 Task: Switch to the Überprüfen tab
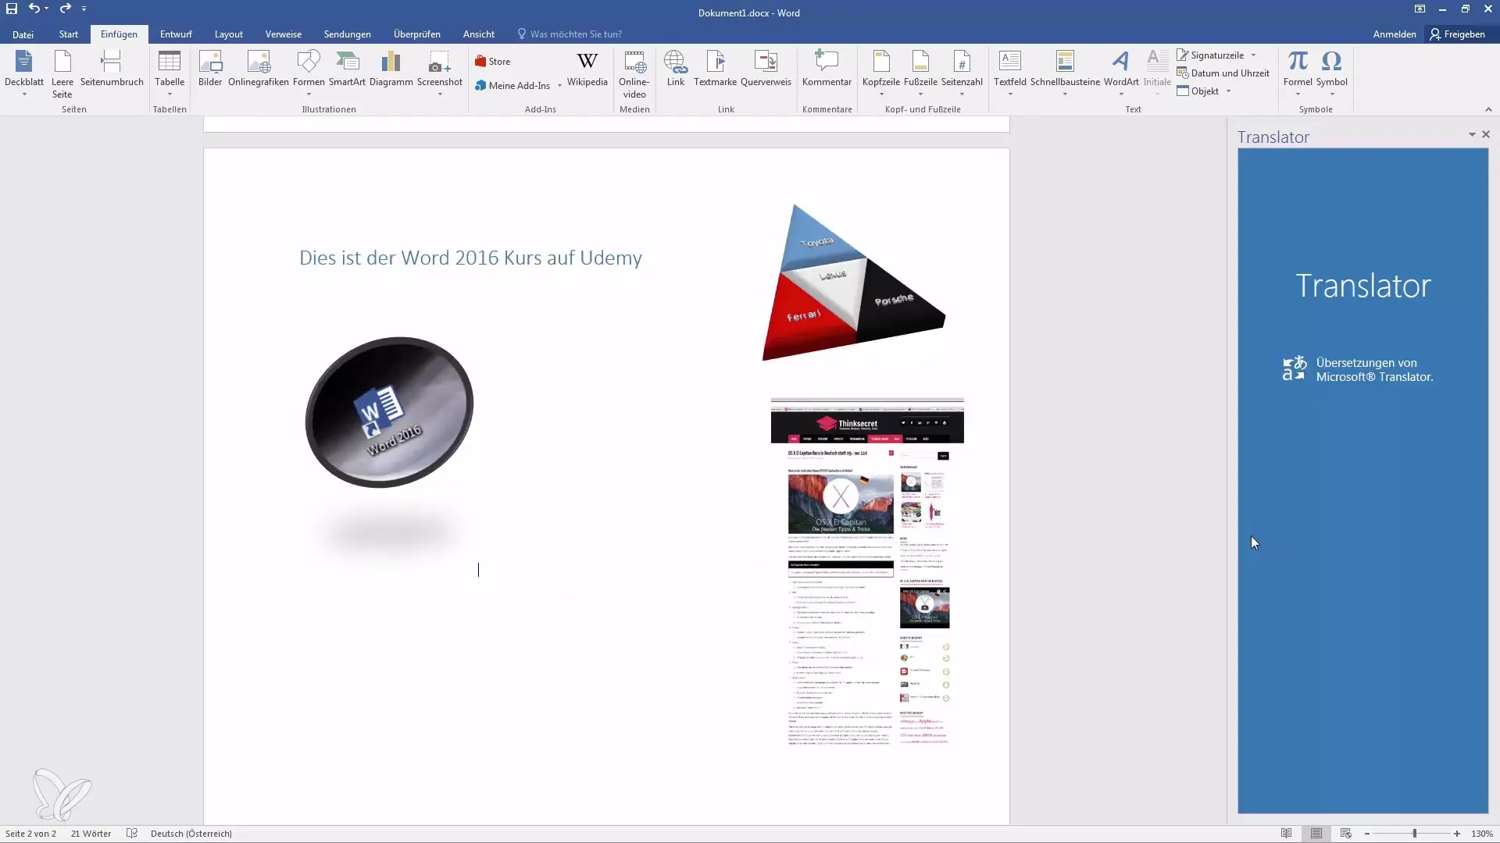point(417,34)
